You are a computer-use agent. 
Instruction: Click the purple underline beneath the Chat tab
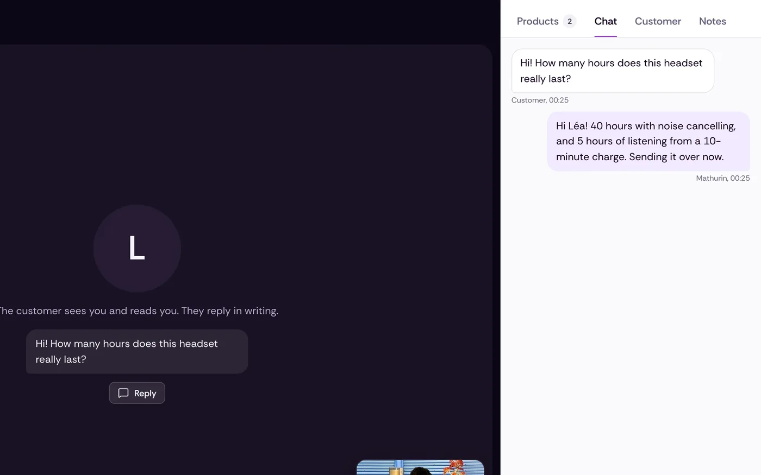(606, 36)
